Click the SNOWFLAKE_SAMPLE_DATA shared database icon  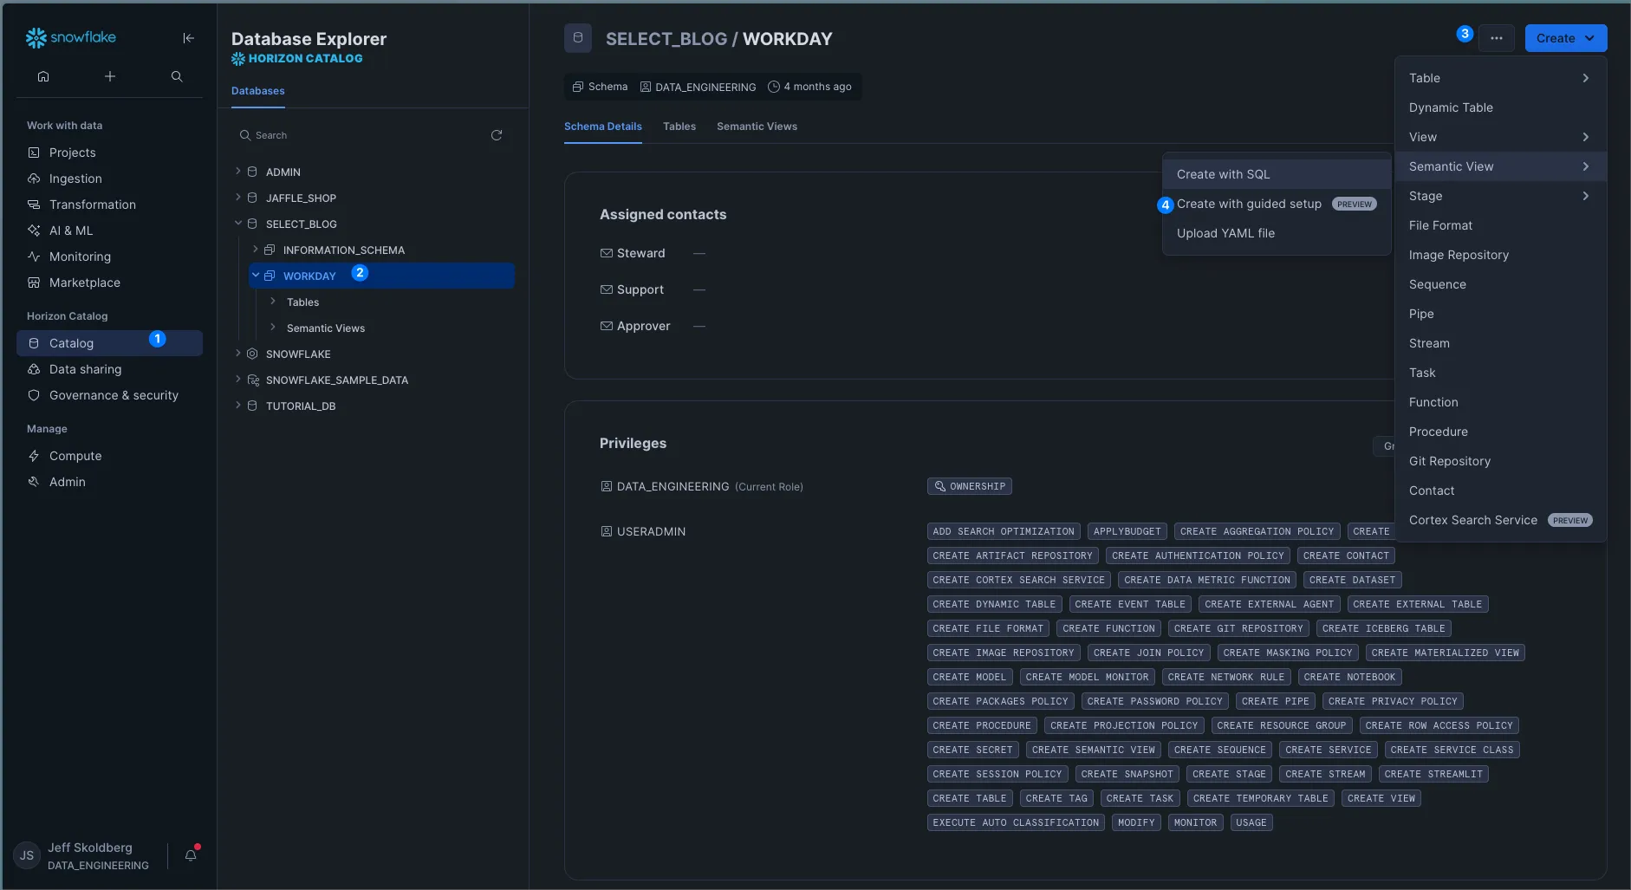[x=253, y=380]
